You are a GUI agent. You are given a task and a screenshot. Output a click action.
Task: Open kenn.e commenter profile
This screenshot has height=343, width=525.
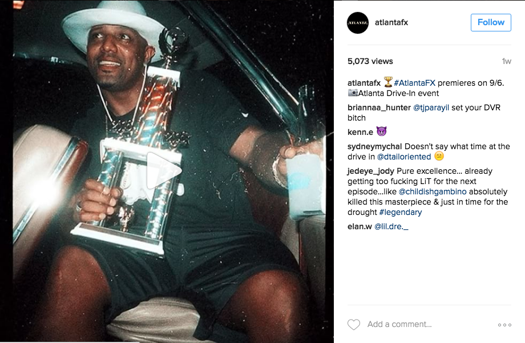(360, 132)
